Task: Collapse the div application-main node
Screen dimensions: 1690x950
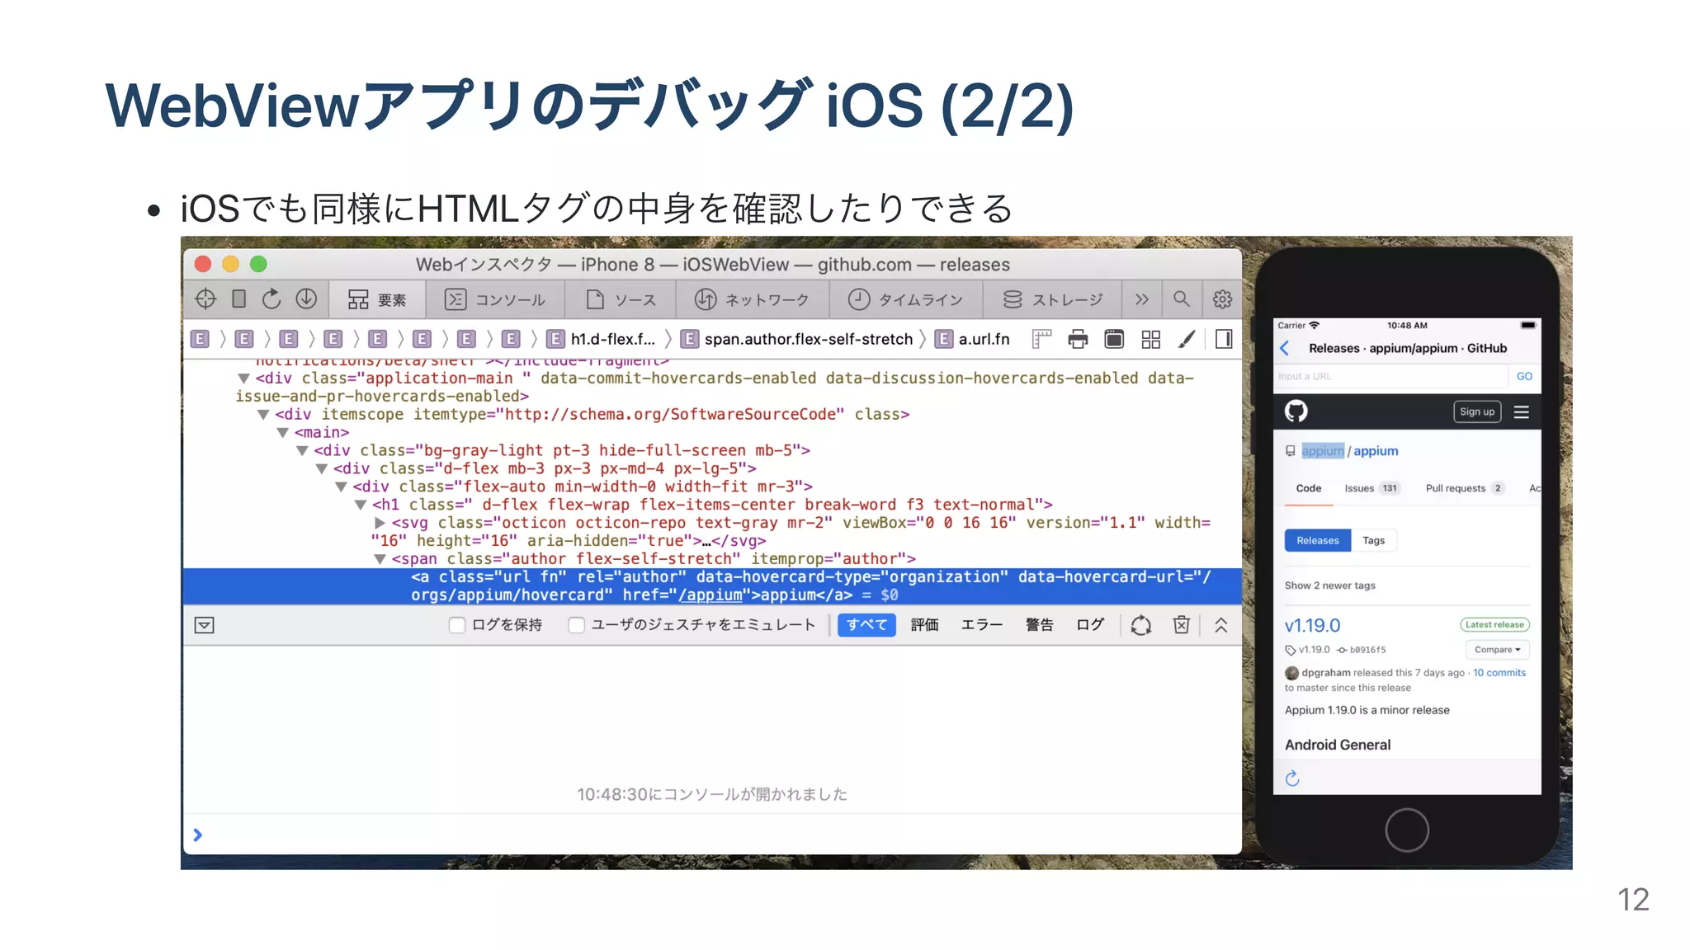Action: pyautogui.click(x=243, y=379)
